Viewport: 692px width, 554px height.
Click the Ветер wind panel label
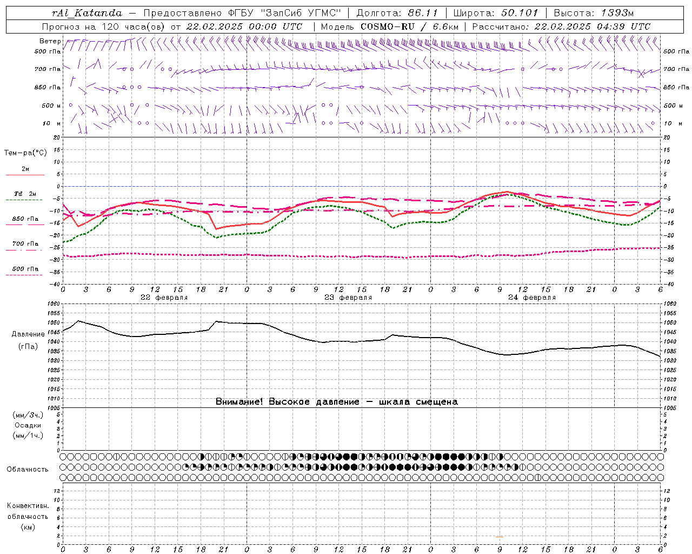click(x=50, y=41)
